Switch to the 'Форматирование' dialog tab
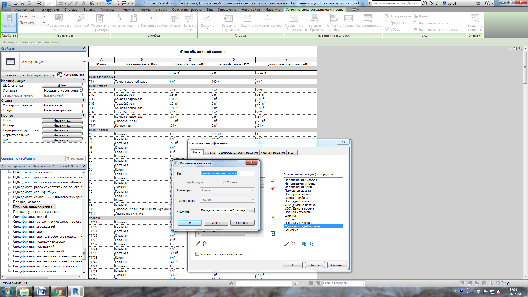This screenshot has height=297, width=528. [x=273, y=153]
